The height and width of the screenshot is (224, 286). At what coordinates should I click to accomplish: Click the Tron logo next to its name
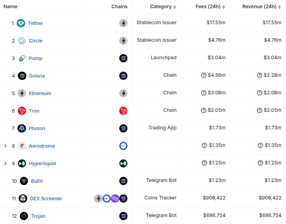pyautogui.click(x=22, y=111)
